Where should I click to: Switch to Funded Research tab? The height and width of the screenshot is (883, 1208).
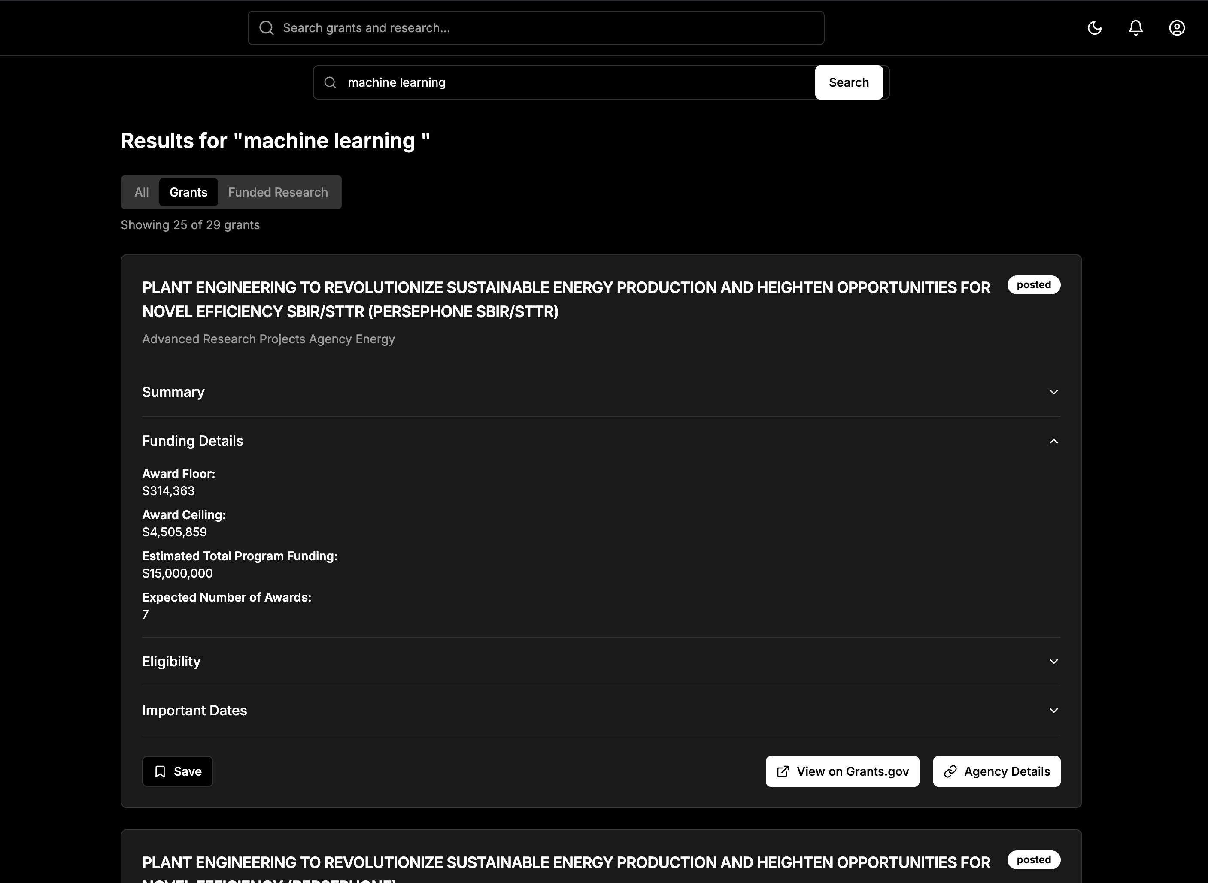[278, 192]
